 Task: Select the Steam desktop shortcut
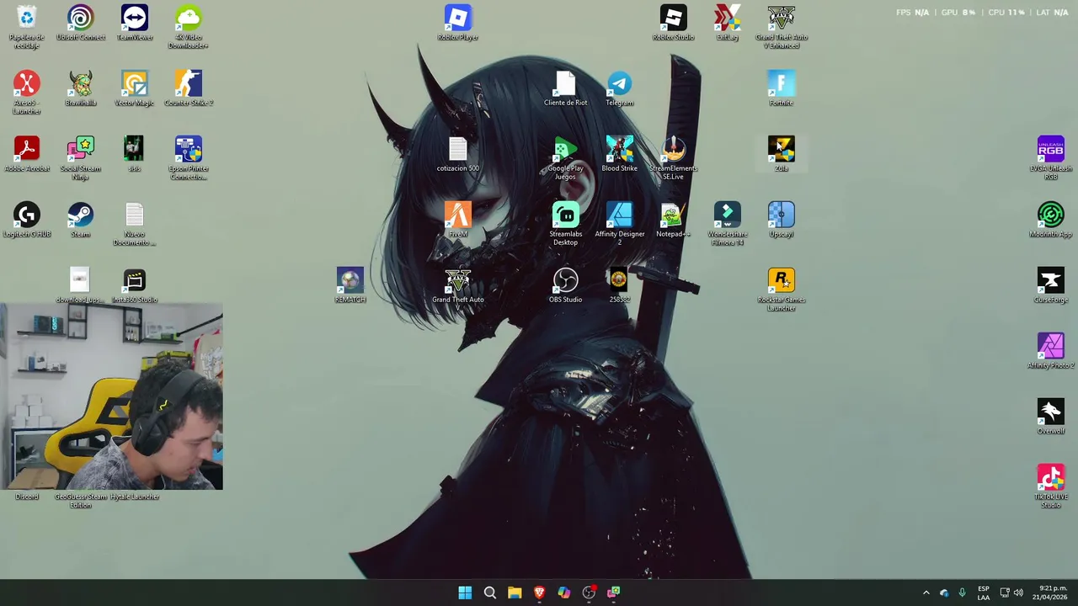tap(81, 220)
